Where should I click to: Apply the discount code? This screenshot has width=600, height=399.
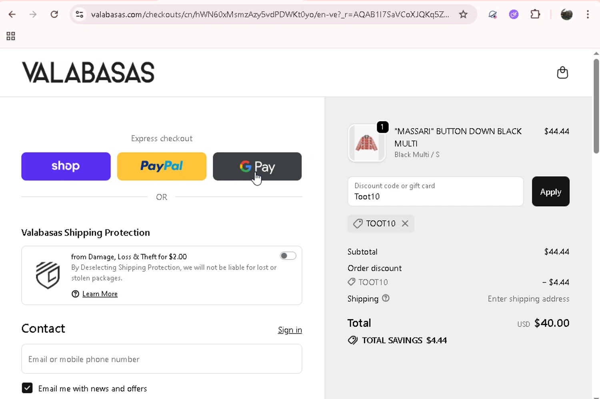click(x=551, y=192)
